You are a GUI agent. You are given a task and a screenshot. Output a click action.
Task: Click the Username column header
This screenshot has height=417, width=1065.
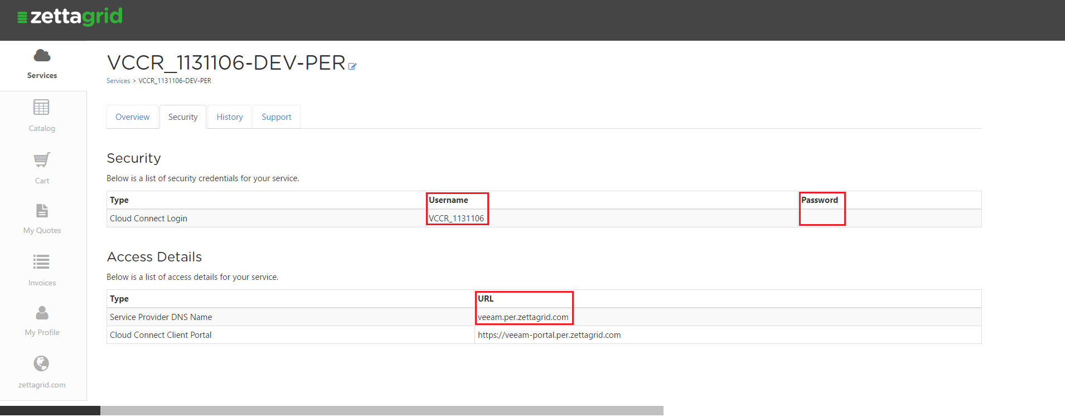pos(448,200)
